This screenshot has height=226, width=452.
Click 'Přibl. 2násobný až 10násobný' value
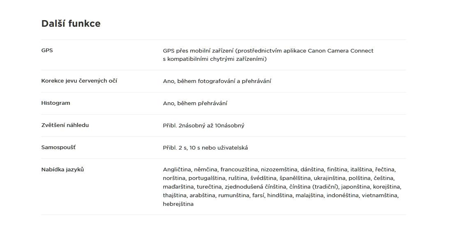(x=203, y=126)
